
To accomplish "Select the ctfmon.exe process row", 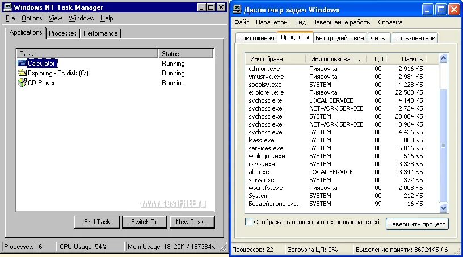I will pyautogui.click(x=342, y=69).
